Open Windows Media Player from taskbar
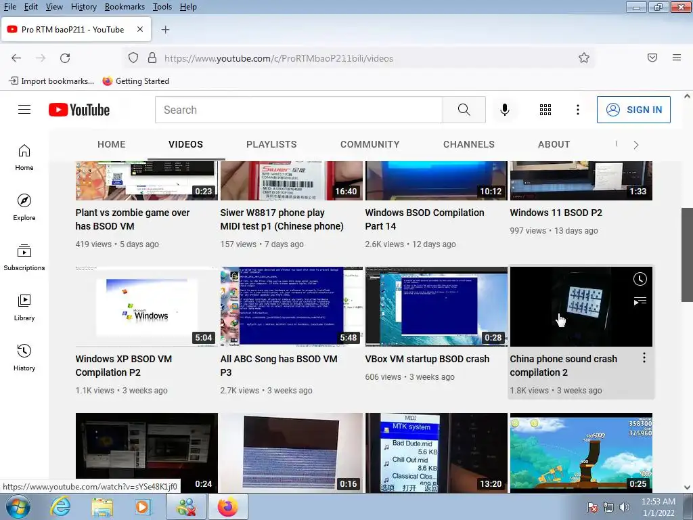The height and width of the screenshot is (520, 693). (143, 506)
